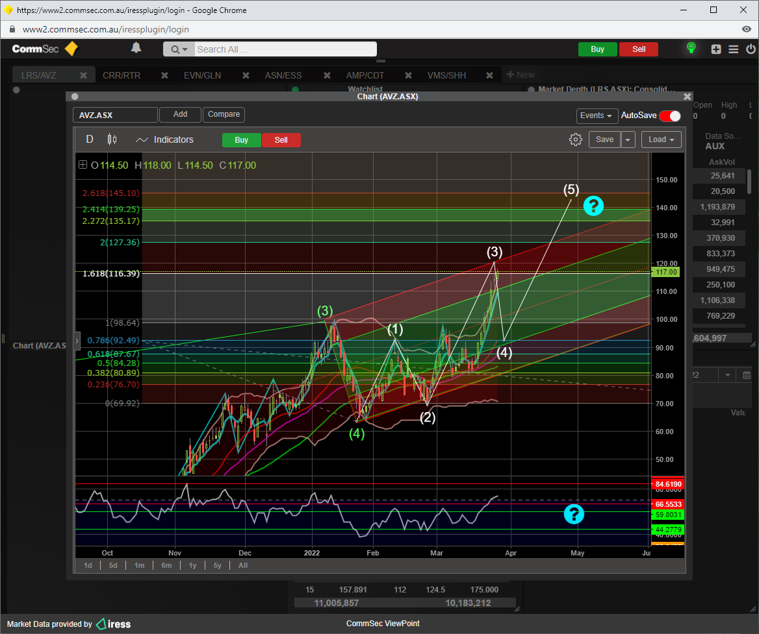This screenshot has height=634, width=759.
Task: Click the chart toolbar Buy button
Action: (241, 140)
